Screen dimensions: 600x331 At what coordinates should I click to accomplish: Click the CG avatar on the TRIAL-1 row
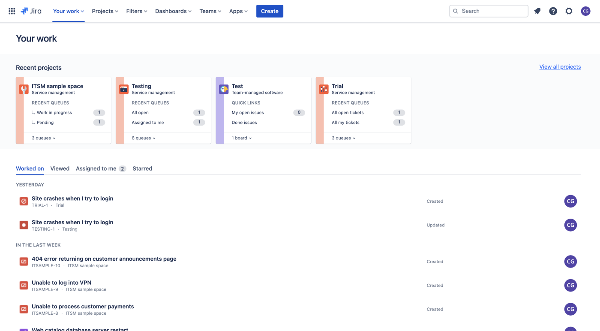click(x=570, y=201)
